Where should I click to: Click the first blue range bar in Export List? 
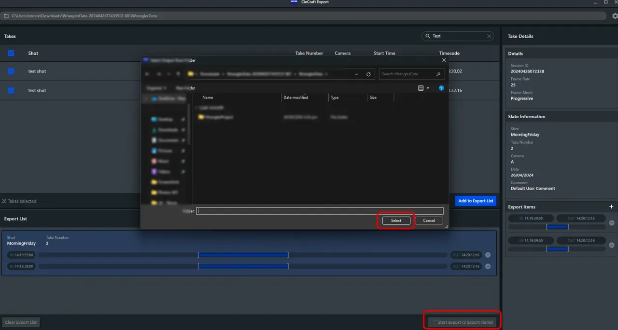click(x=243, y=255)
